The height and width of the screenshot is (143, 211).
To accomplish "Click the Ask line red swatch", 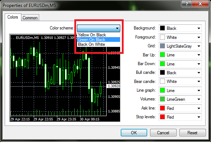I will coord(162,108).
